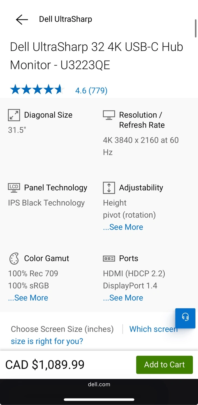Open the headset support chat button

pos(185,318)
